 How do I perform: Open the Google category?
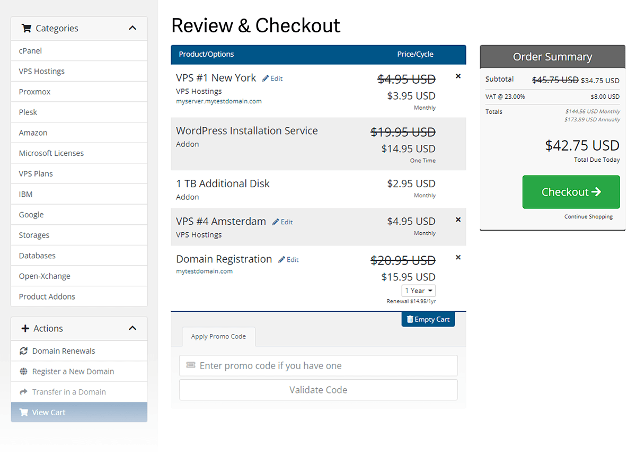pyautogui.click(x=79, y=215)
